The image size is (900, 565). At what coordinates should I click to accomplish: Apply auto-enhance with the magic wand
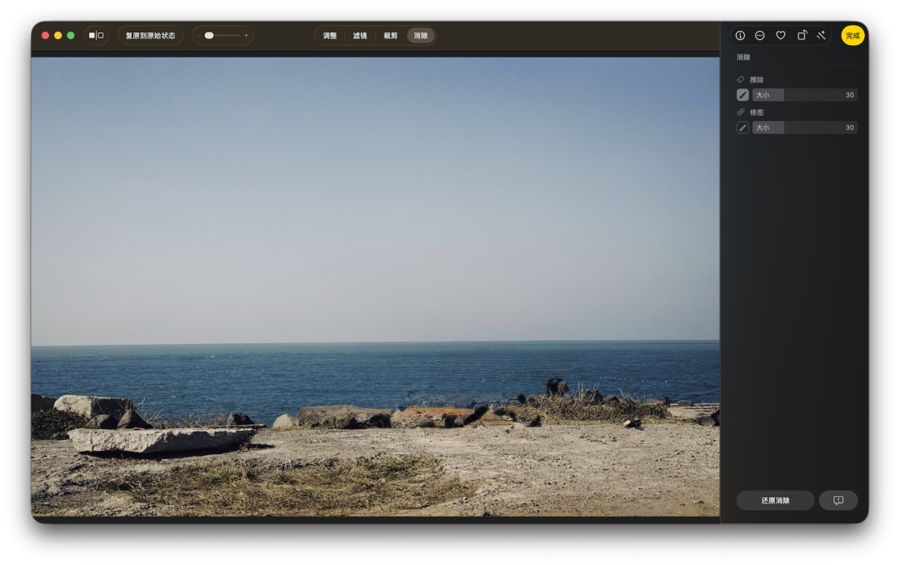point(821,36)
